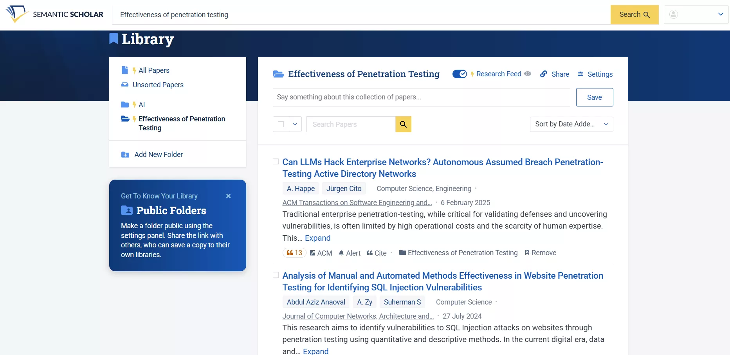The image size is (730, 355).
Task: Open the account menu chevron
Action: pos(721,14)
